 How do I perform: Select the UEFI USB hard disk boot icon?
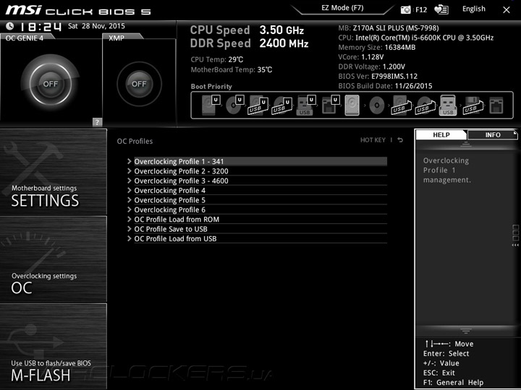click(x=258, y=105)
